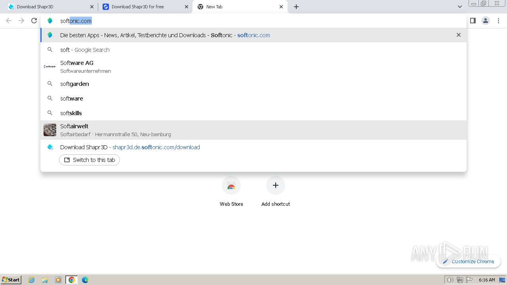Launch Internet Explorer from taskbar
Viewport: 507px width, 285px height.
(32, 280)
